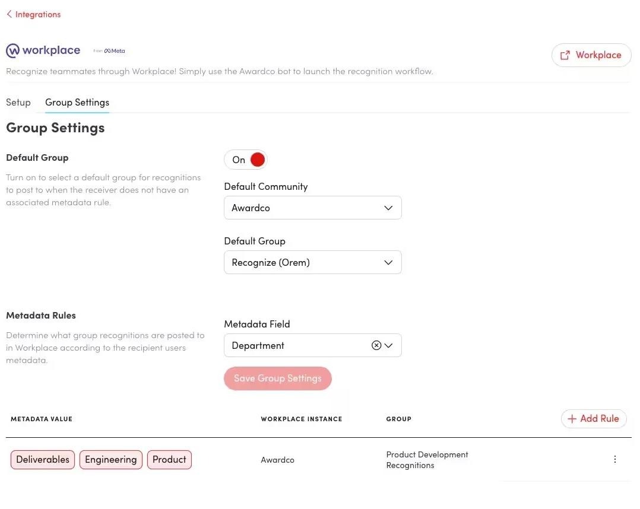The height and width of the screenshot is (509, 640).
Task: Click the back chevron next to Integrations
Action: pyautogui.click(x=9, y=14)
